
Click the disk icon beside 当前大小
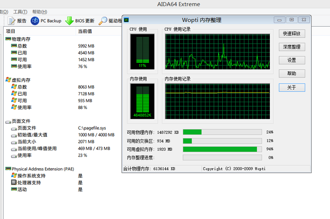point(14,142)
